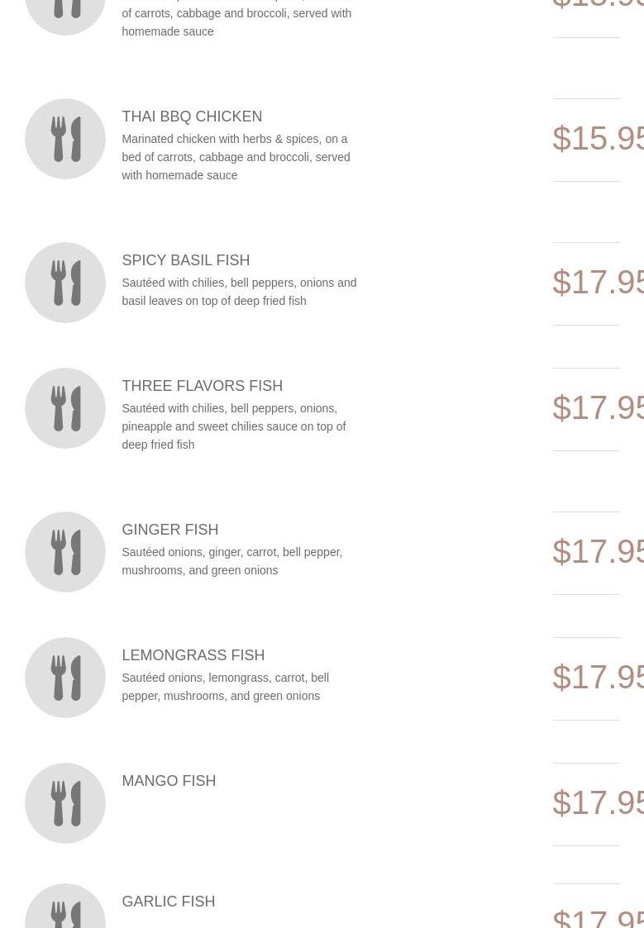
Task: Click the utensils icon beside Lemongrass Fish
Action: point(65,678)
